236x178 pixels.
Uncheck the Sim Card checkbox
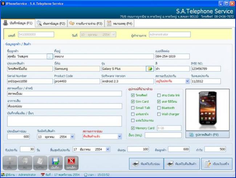pos(133,102)
